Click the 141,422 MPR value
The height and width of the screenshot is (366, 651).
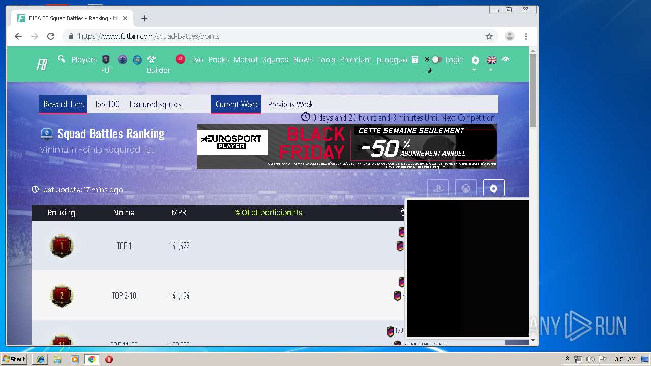180,246
